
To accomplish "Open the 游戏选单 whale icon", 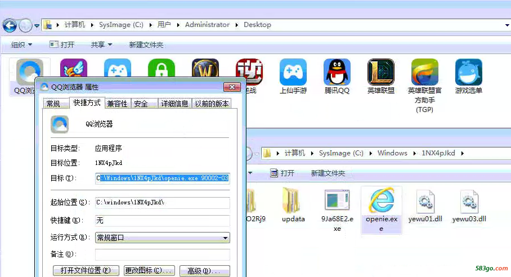I will click(x=469, y=72).
